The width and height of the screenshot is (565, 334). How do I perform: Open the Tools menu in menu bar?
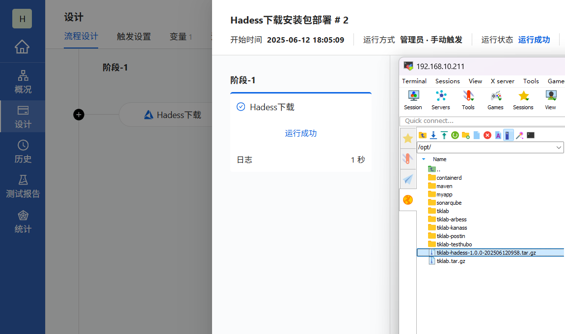pos(531,81)
